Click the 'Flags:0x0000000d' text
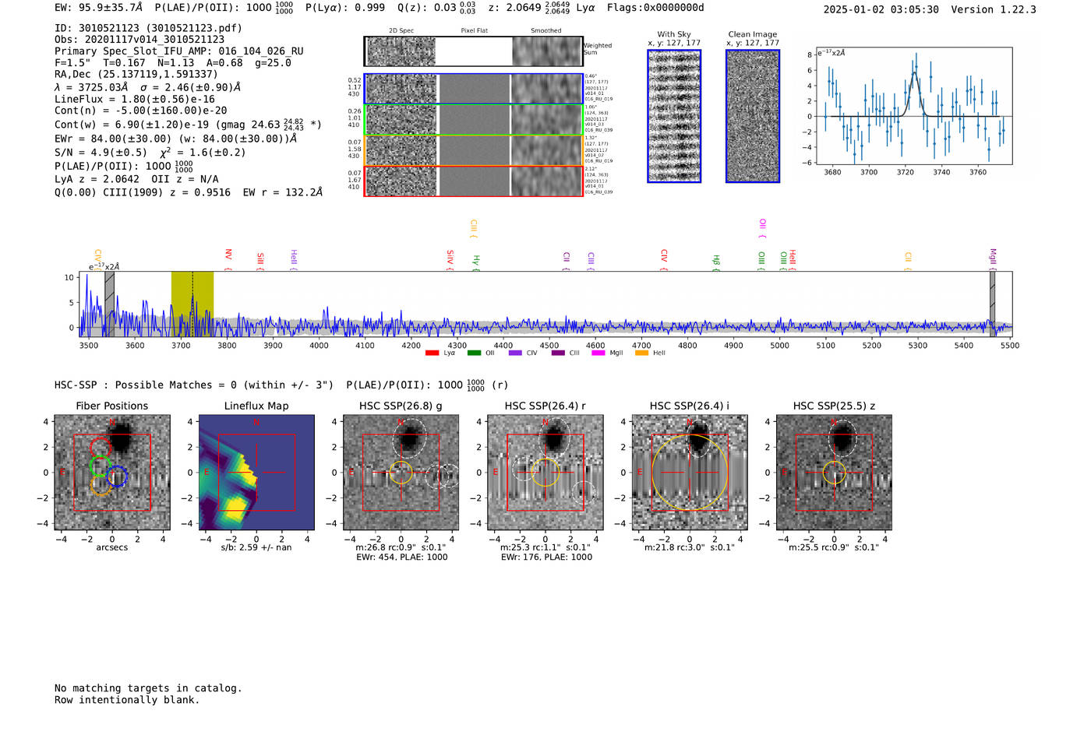The width and height of the screenshot is (1091, 742). tap(655, 8)
